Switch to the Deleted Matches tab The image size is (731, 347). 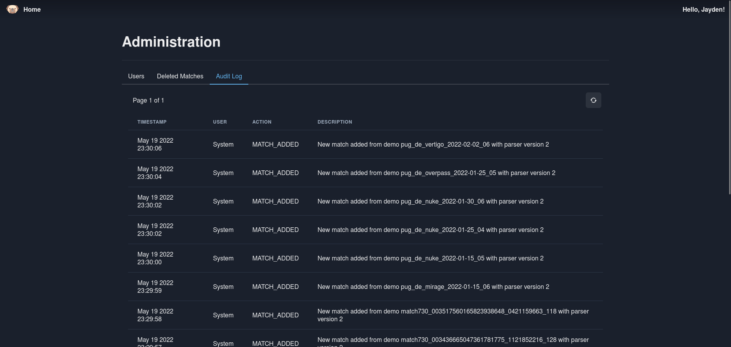tap(180, 76)
